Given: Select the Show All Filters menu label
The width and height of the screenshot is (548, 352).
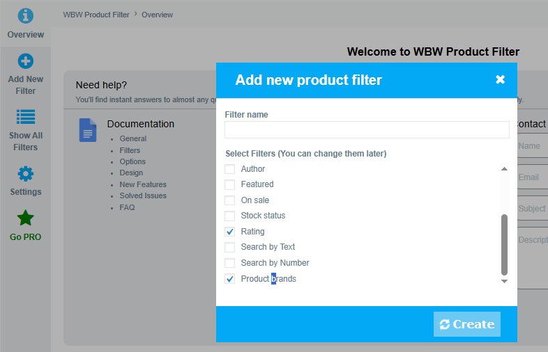Looking at the screenshot, I should point(26,141).
